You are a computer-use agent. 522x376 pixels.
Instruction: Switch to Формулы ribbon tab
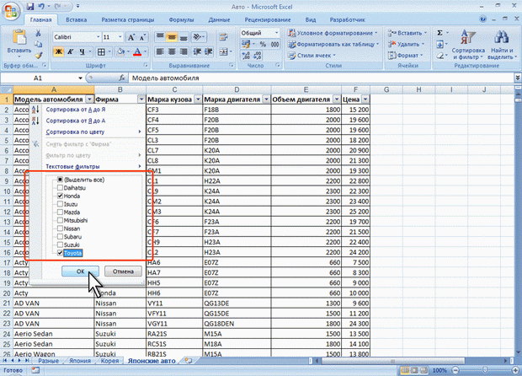[x=181, y=19]
